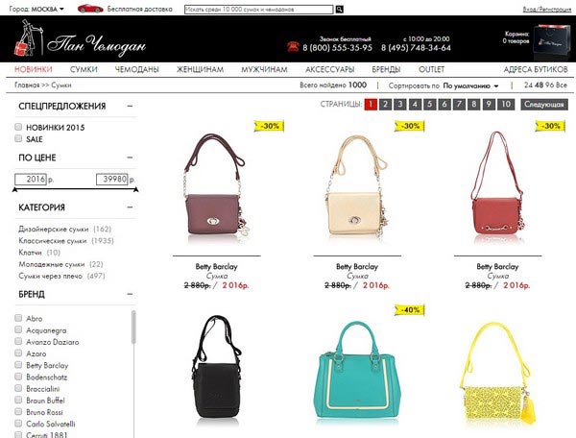Open the ЧЕМОДАНЫ menu item
The height and width of the screenshot is (438, 576).
pos(136,69)
